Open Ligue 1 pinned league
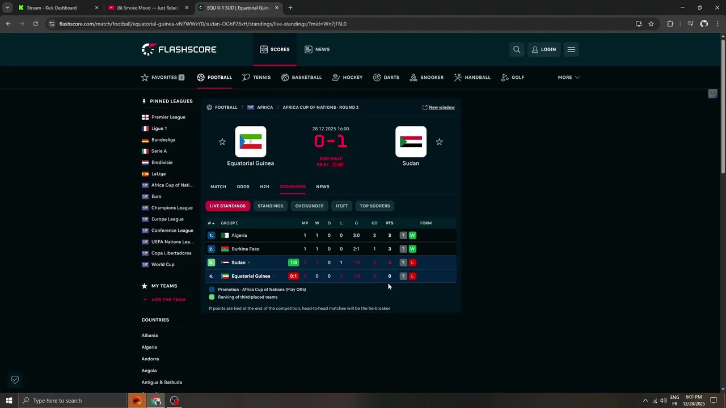 [x=159, y=129]
